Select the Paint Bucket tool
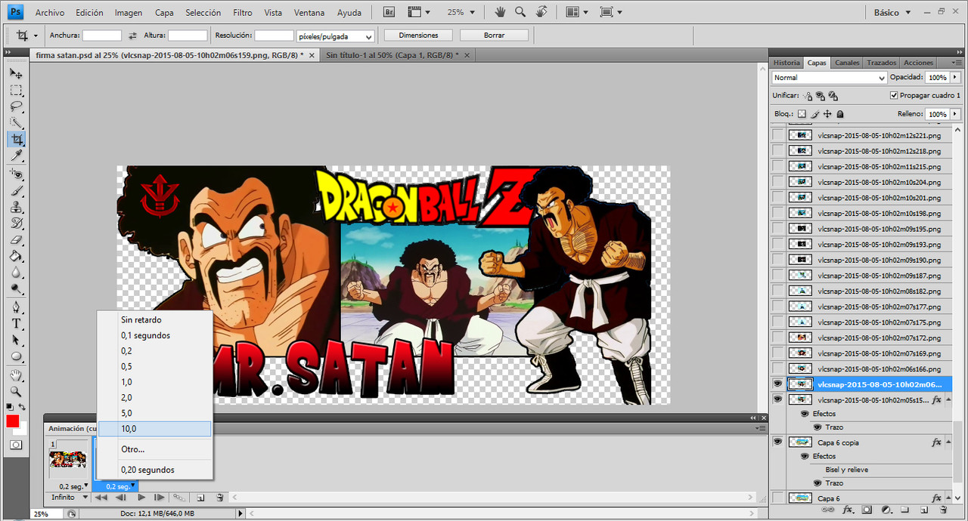The height and width of the screenshot is (521, 968). click(16, 256)
